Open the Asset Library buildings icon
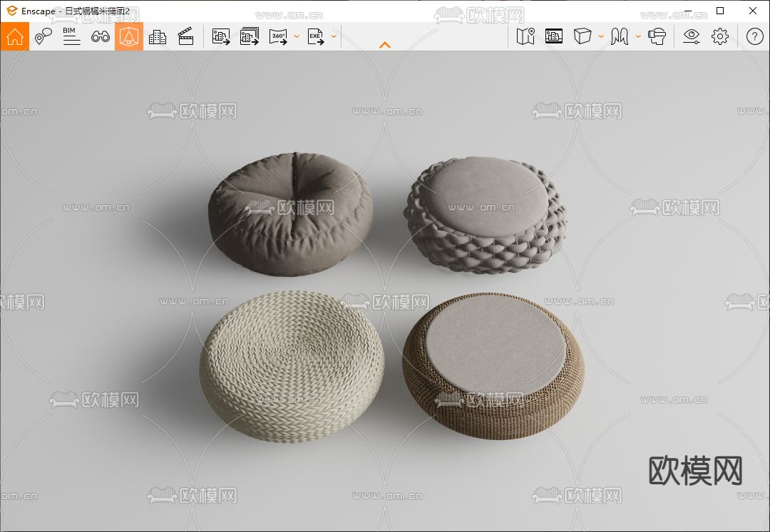770x532 pixels. pos(158,36)
